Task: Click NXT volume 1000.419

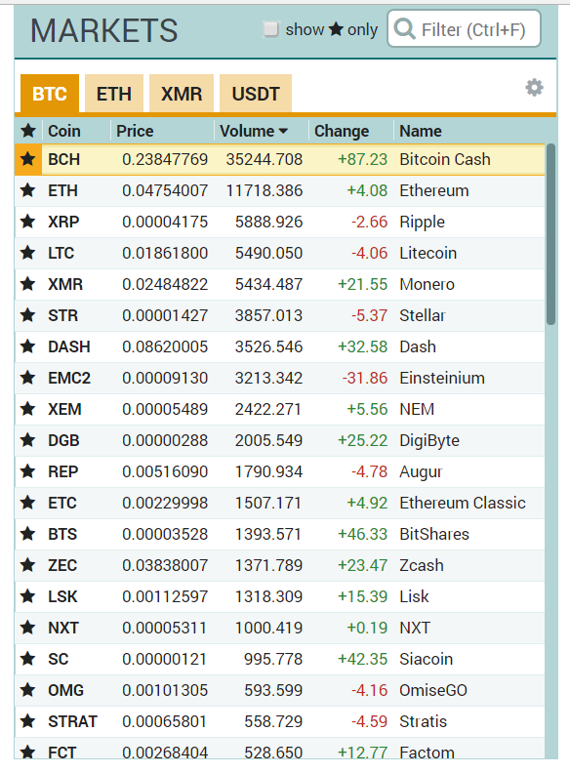Action: pyautogui.click(x=268, y=628)
